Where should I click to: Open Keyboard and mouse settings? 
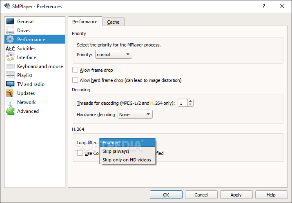pyautogui.click(x=35, y=66)
